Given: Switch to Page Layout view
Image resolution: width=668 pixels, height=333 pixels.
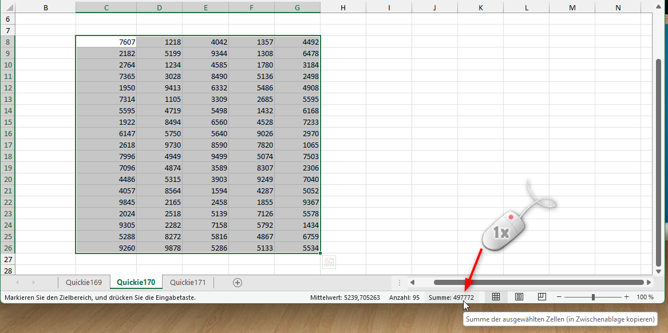Looking at the screenshot, I should 519,297.
